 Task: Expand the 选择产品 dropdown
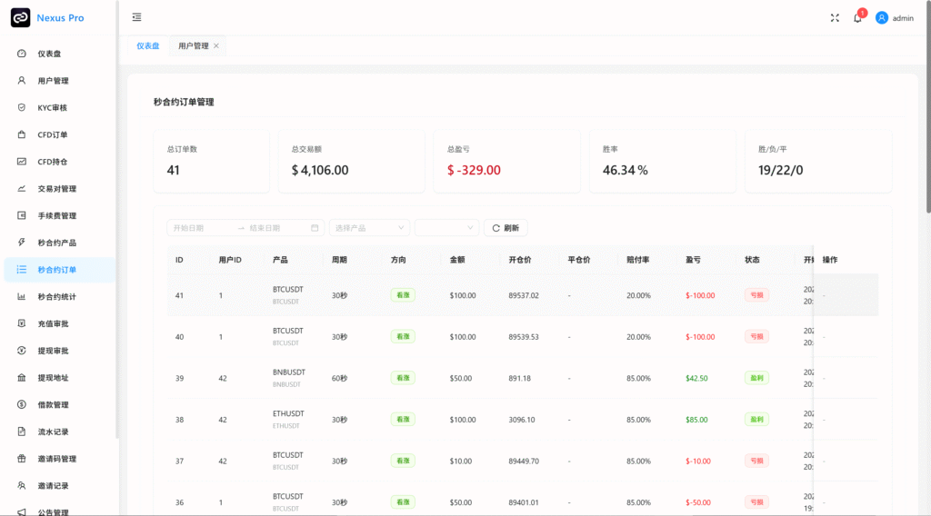(369, 228)
